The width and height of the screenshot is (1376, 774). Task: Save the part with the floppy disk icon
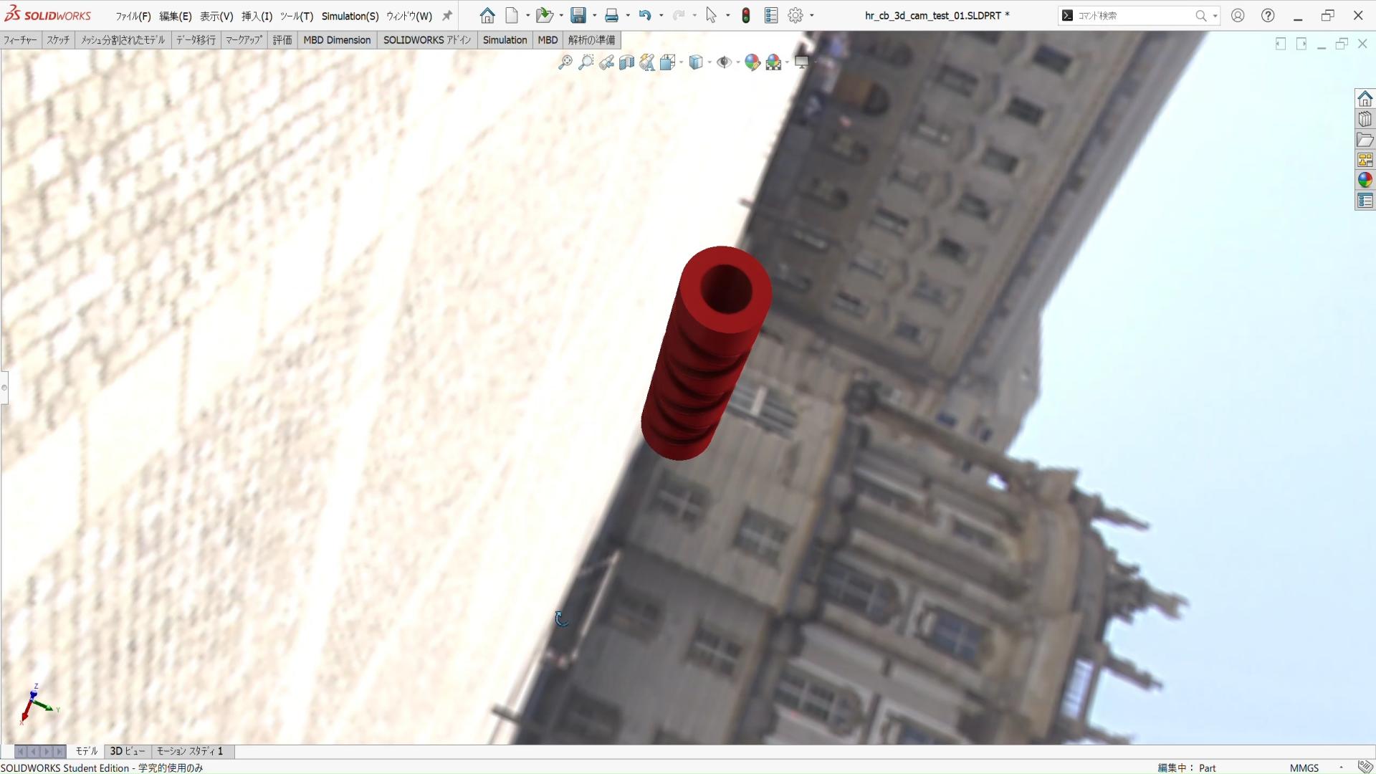pos(578,15)
